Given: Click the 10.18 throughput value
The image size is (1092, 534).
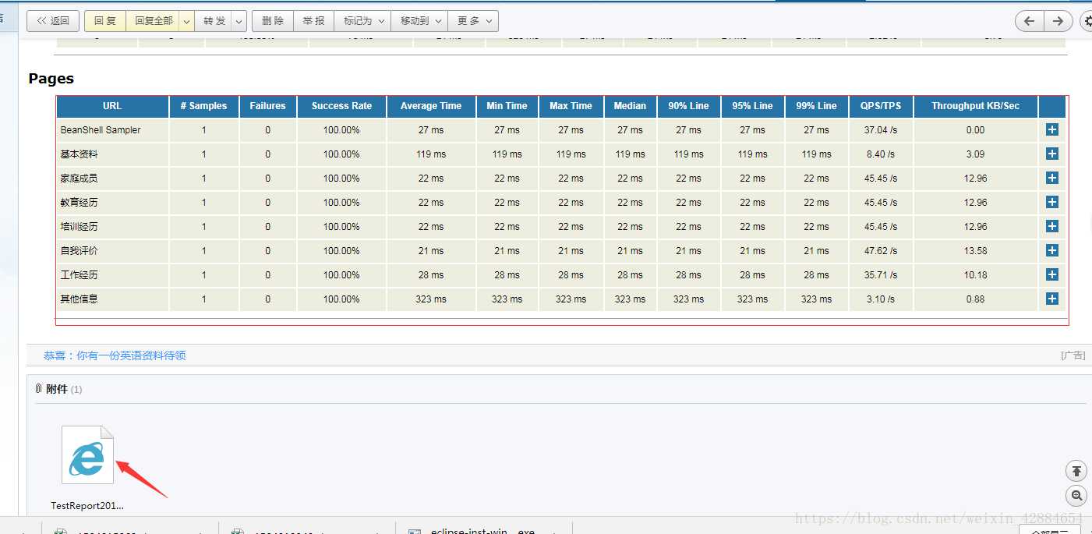Looking at the screenshot, I should tap(975, 275).
